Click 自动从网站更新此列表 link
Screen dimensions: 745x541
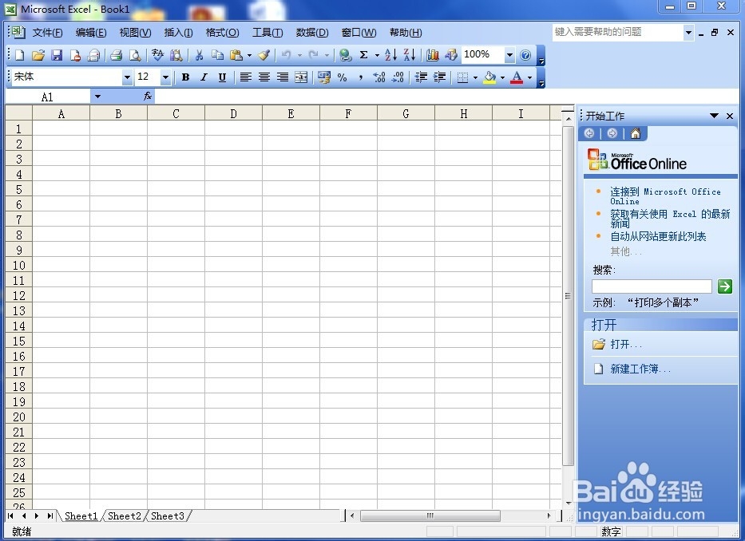pos(658,236)
